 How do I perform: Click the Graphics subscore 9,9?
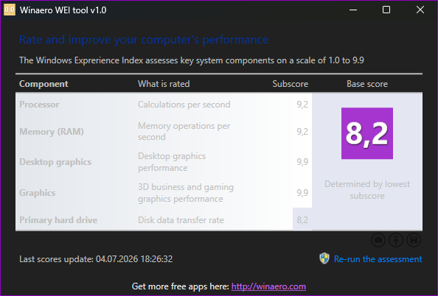click(x=302, y=193)
